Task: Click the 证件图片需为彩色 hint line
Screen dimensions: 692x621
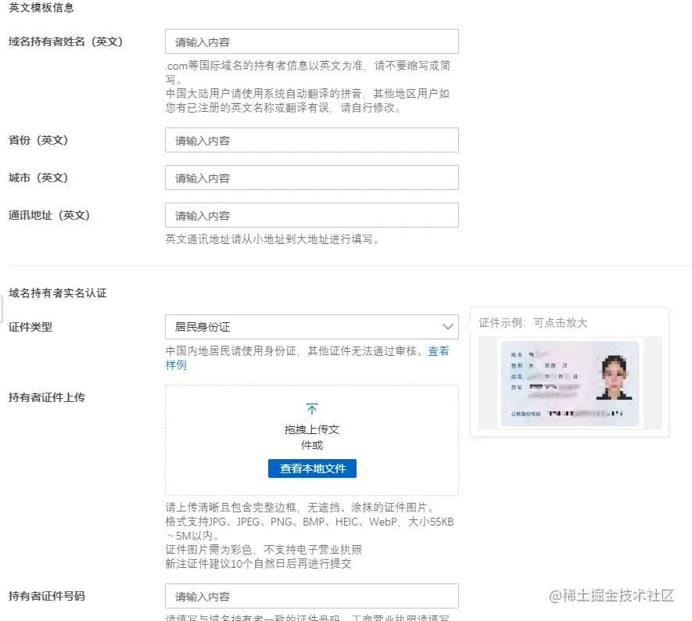Action: (264, 550)
